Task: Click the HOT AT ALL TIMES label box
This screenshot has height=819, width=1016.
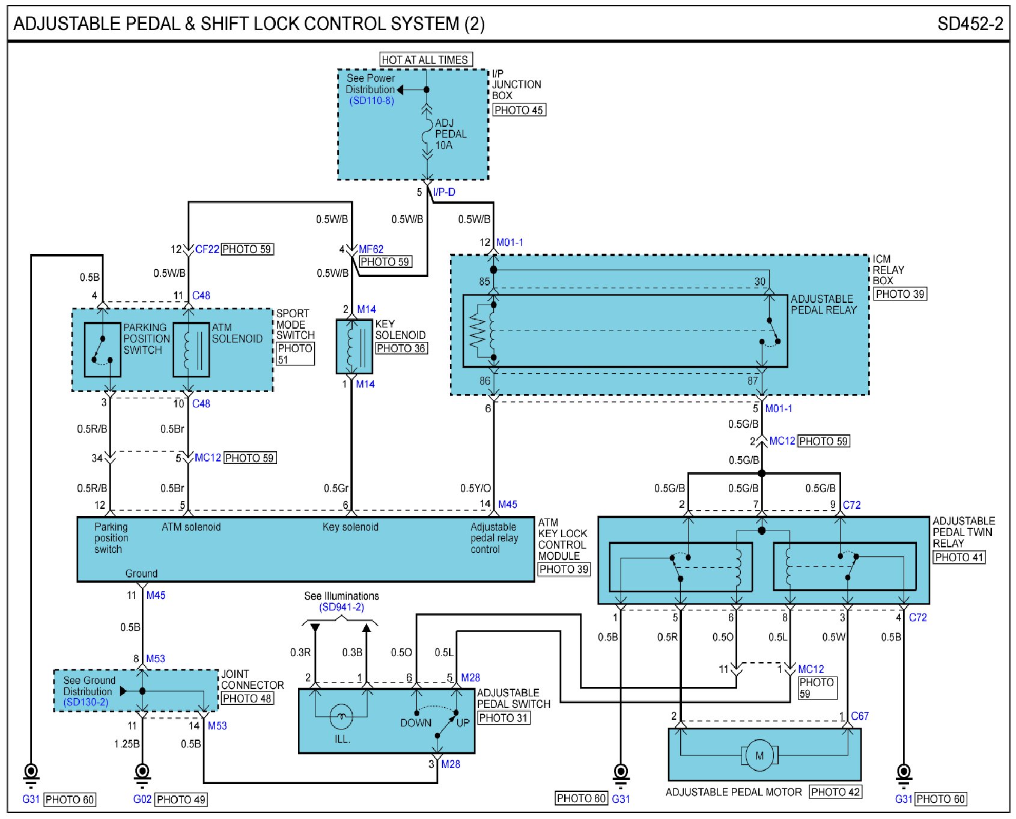Action: pos(425,59)
